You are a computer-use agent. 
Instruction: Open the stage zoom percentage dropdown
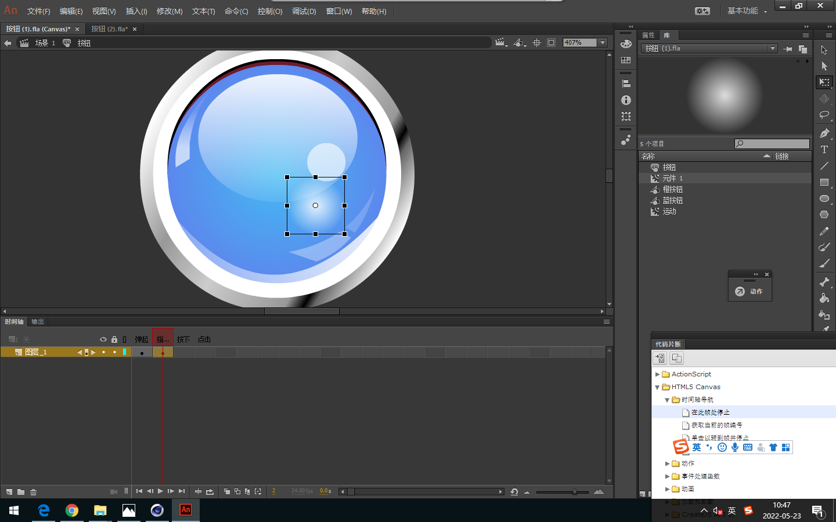pyautogui.click(x=603, y=42)
